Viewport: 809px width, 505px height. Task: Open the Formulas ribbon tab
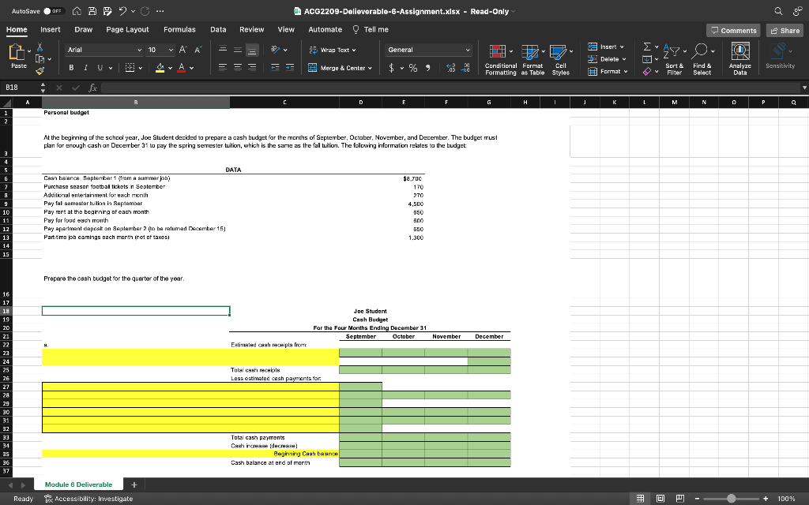179,29
